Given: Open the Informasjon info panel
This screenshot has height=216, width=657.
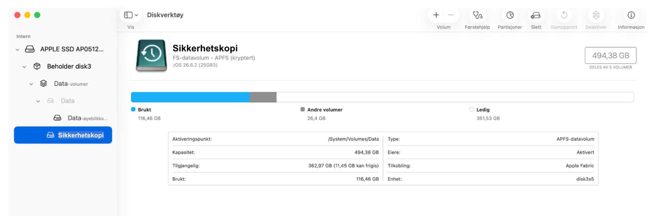Looking at the screenshot, I should click(631, 15).
